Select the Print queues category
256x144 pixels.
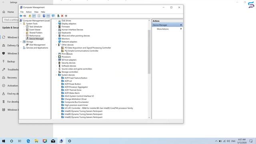coord(67,54)
